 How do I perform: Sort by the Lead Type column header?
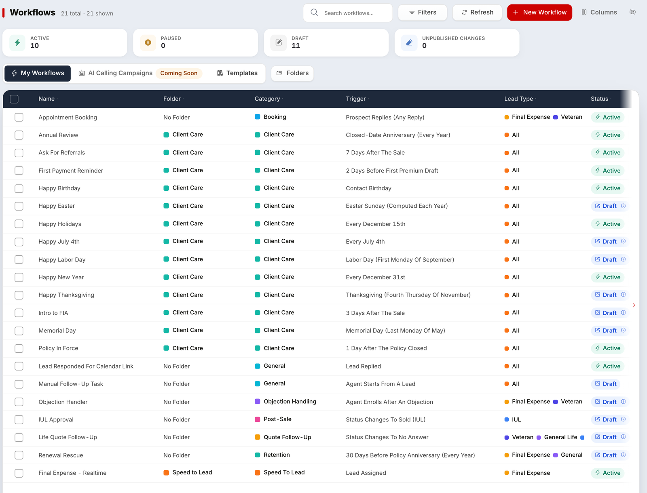click(520, 99)
